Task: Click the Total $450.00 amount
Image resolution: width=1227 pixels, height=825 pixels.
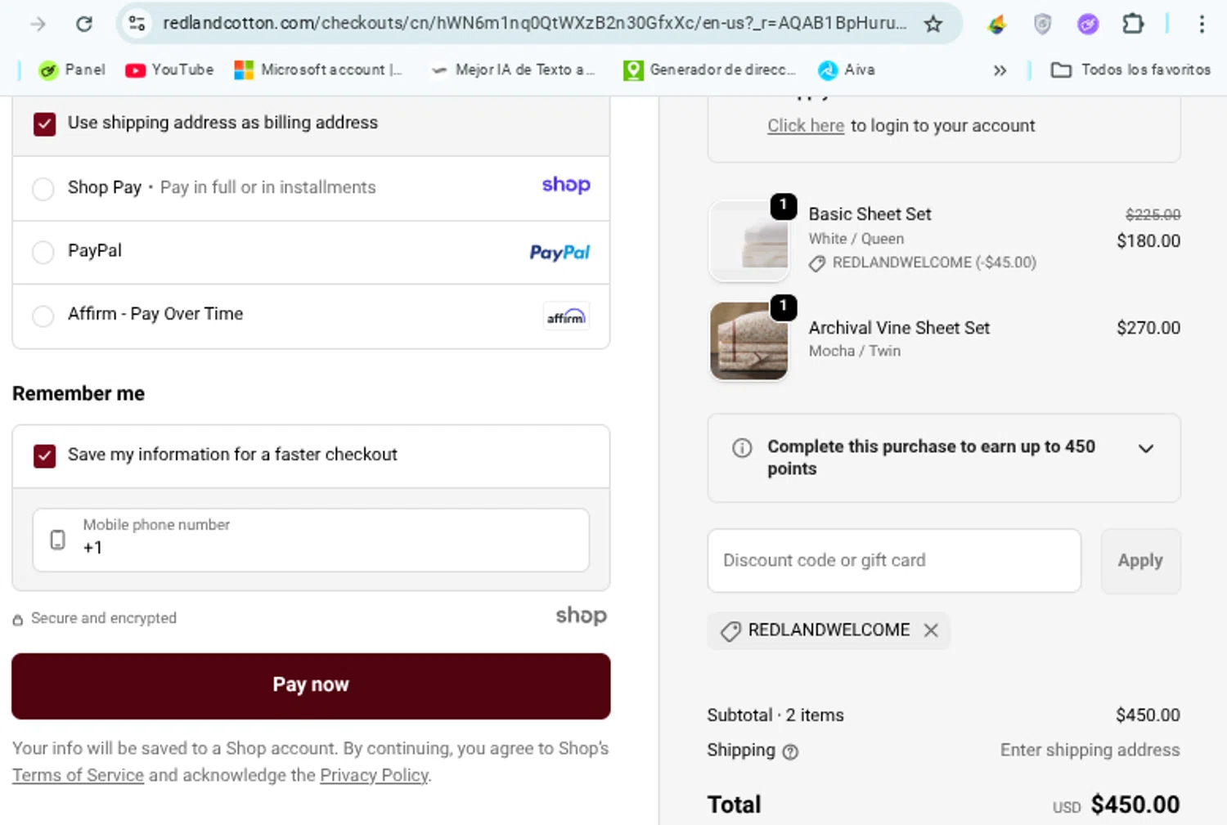Action: click(x=1135, y=805)
